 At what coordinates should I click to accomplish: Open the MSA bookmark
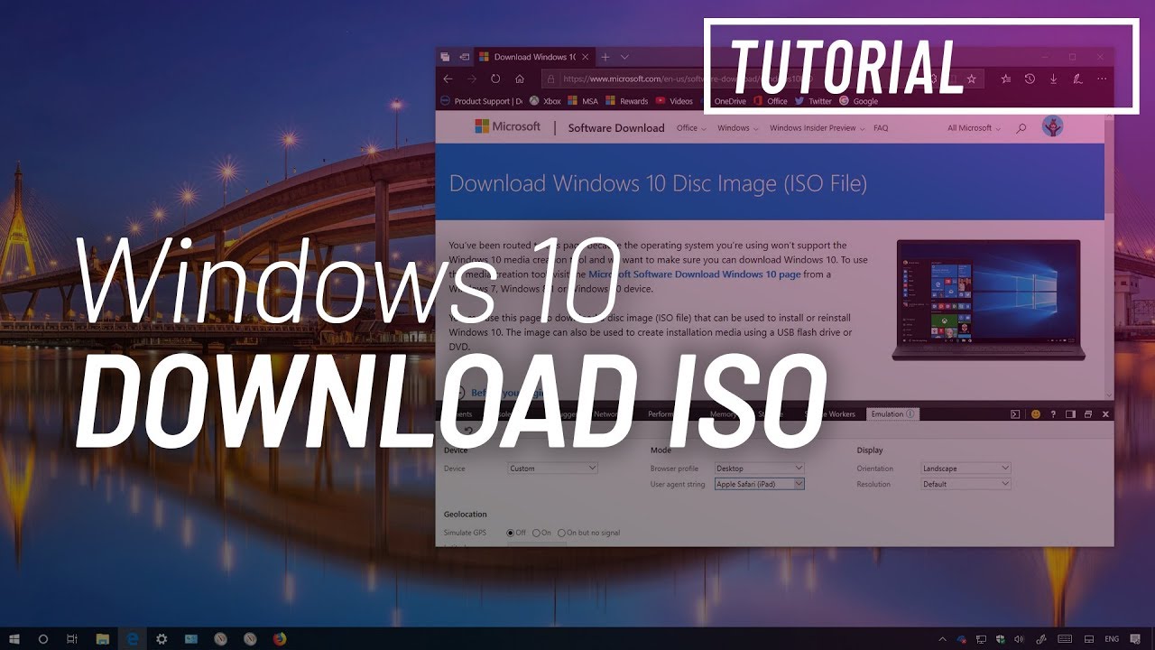click(x=584, y=101)
